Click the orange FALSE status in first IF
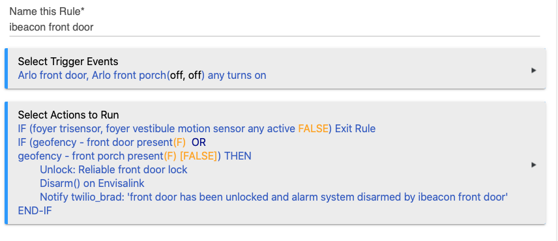Viewport: 558px width, 241px height. click(313, 129)
